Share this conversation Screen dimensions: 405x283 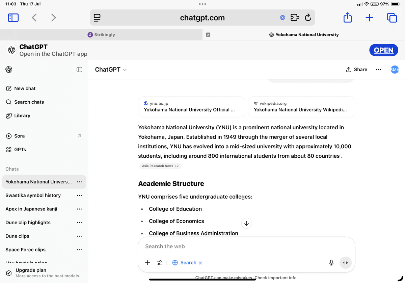click(357, 69)
